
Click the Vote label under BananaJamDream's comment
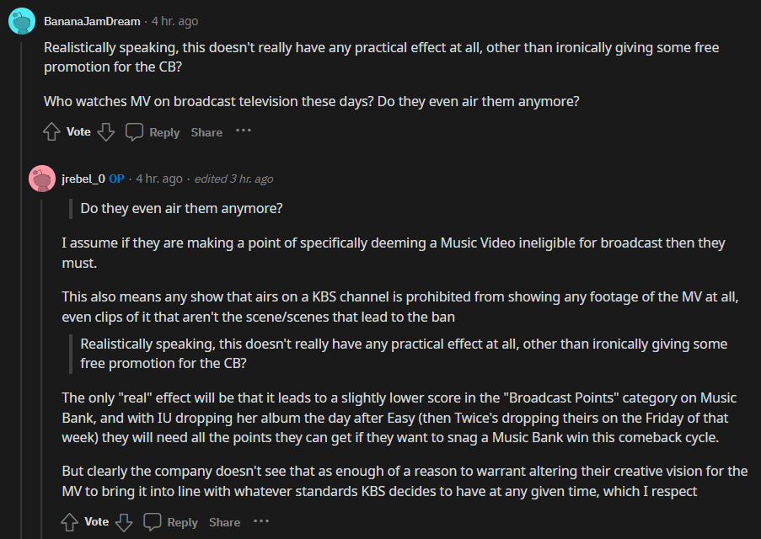point(78,131)
